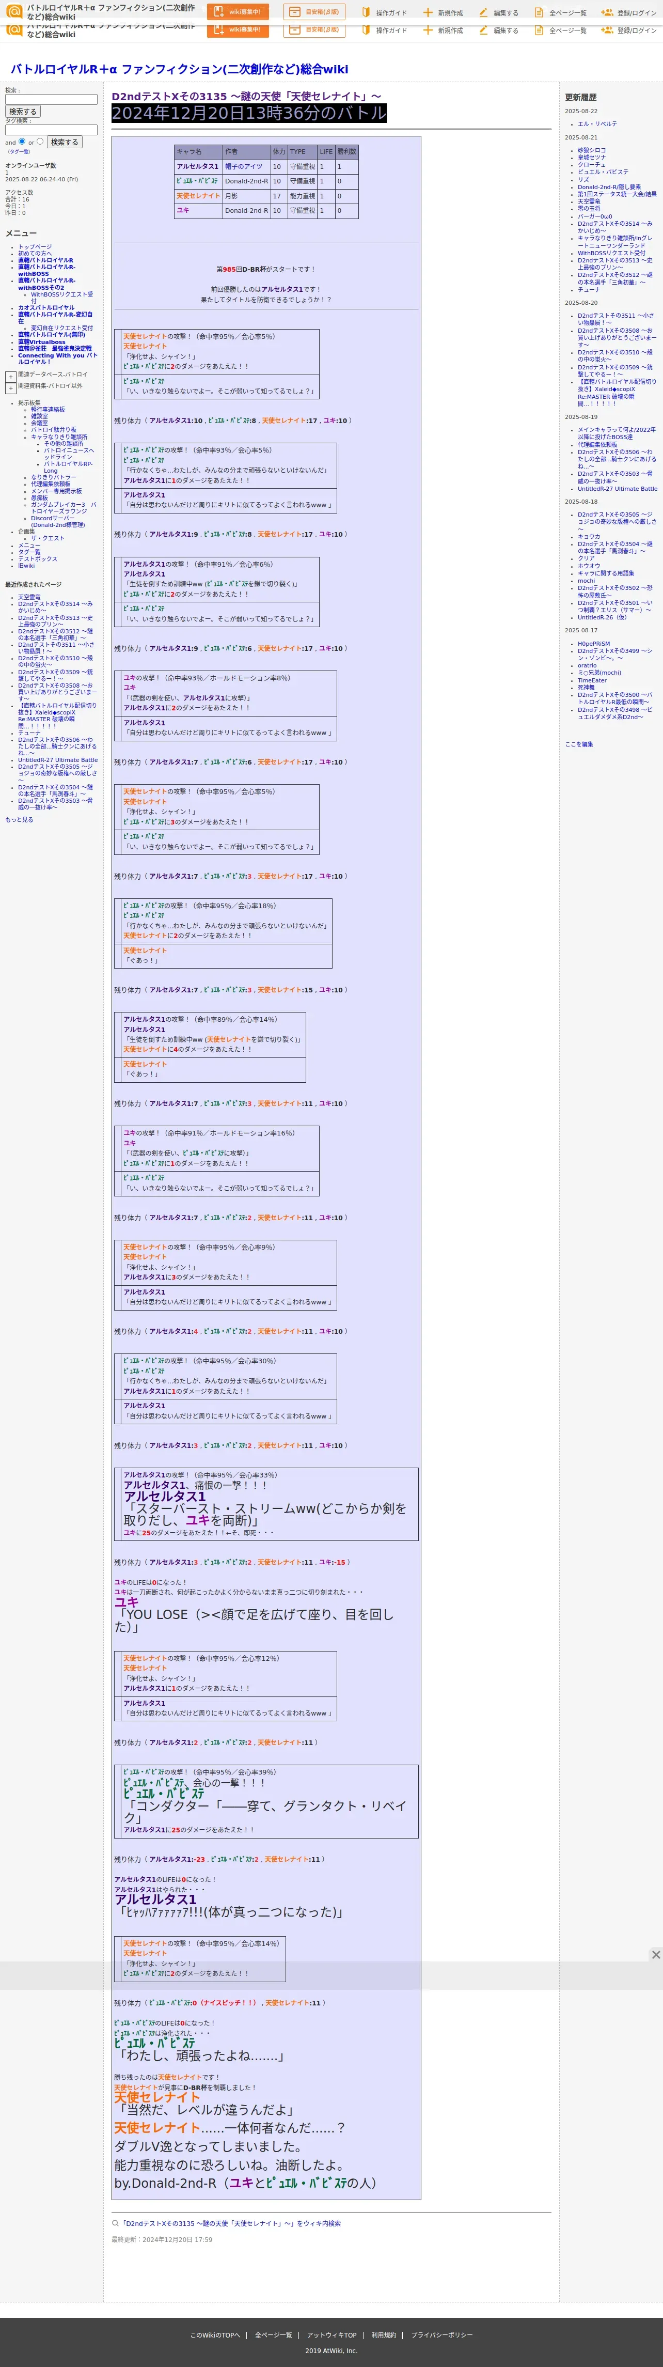Open 雑談室 link under 掲示板集
The width and height of the screenshot is (663, 2367).
pyautogui.click(x=39, y=416)
